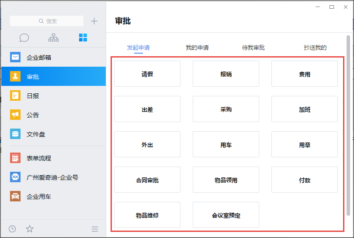
Task: Select 日报 label in sidebar
Action: [x=33, y=96]
